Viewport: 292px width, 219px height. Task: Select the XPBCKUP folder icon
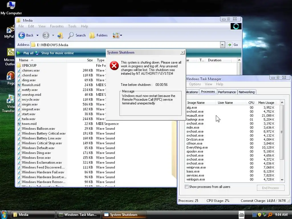[19, 65]
